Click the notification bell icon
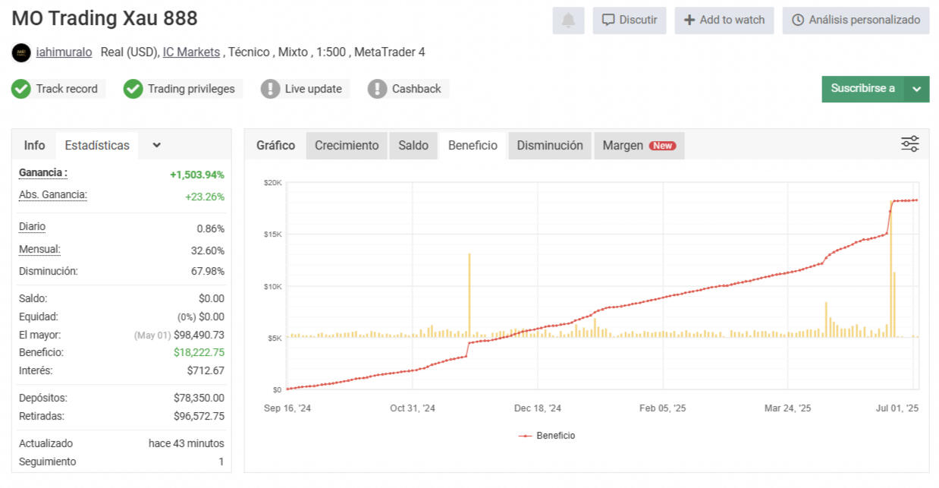Viewport: 939px width, 488px height. click(x=568, y=20)
